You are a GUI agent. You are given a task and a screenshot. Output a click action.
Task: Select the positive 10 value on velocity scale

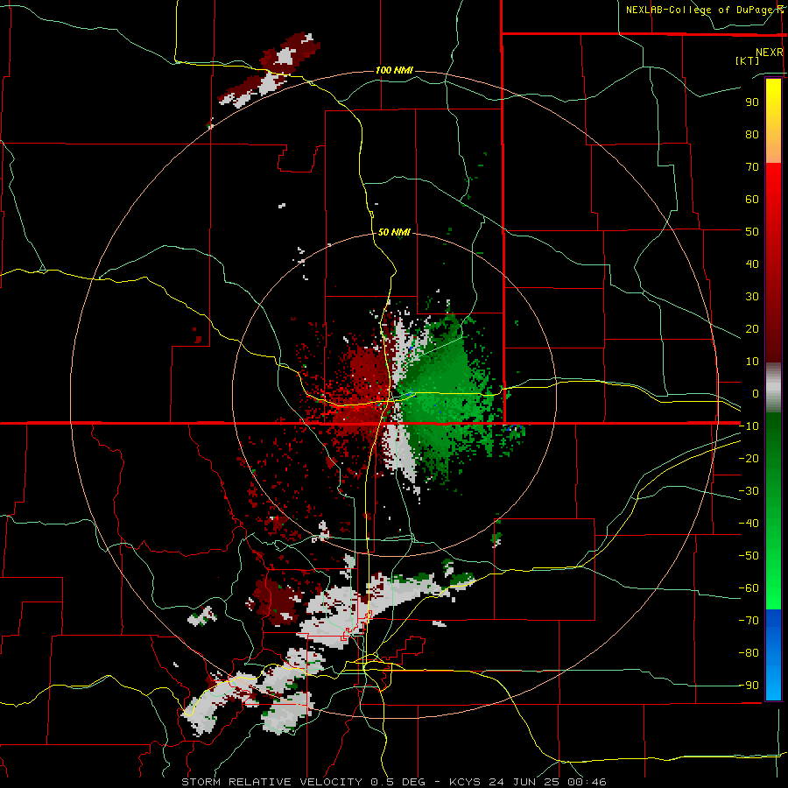coord(752,362)
